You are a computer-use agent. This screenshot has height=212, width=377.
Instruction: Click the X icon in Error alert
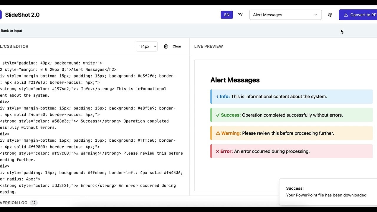click(x=218, y=151)
